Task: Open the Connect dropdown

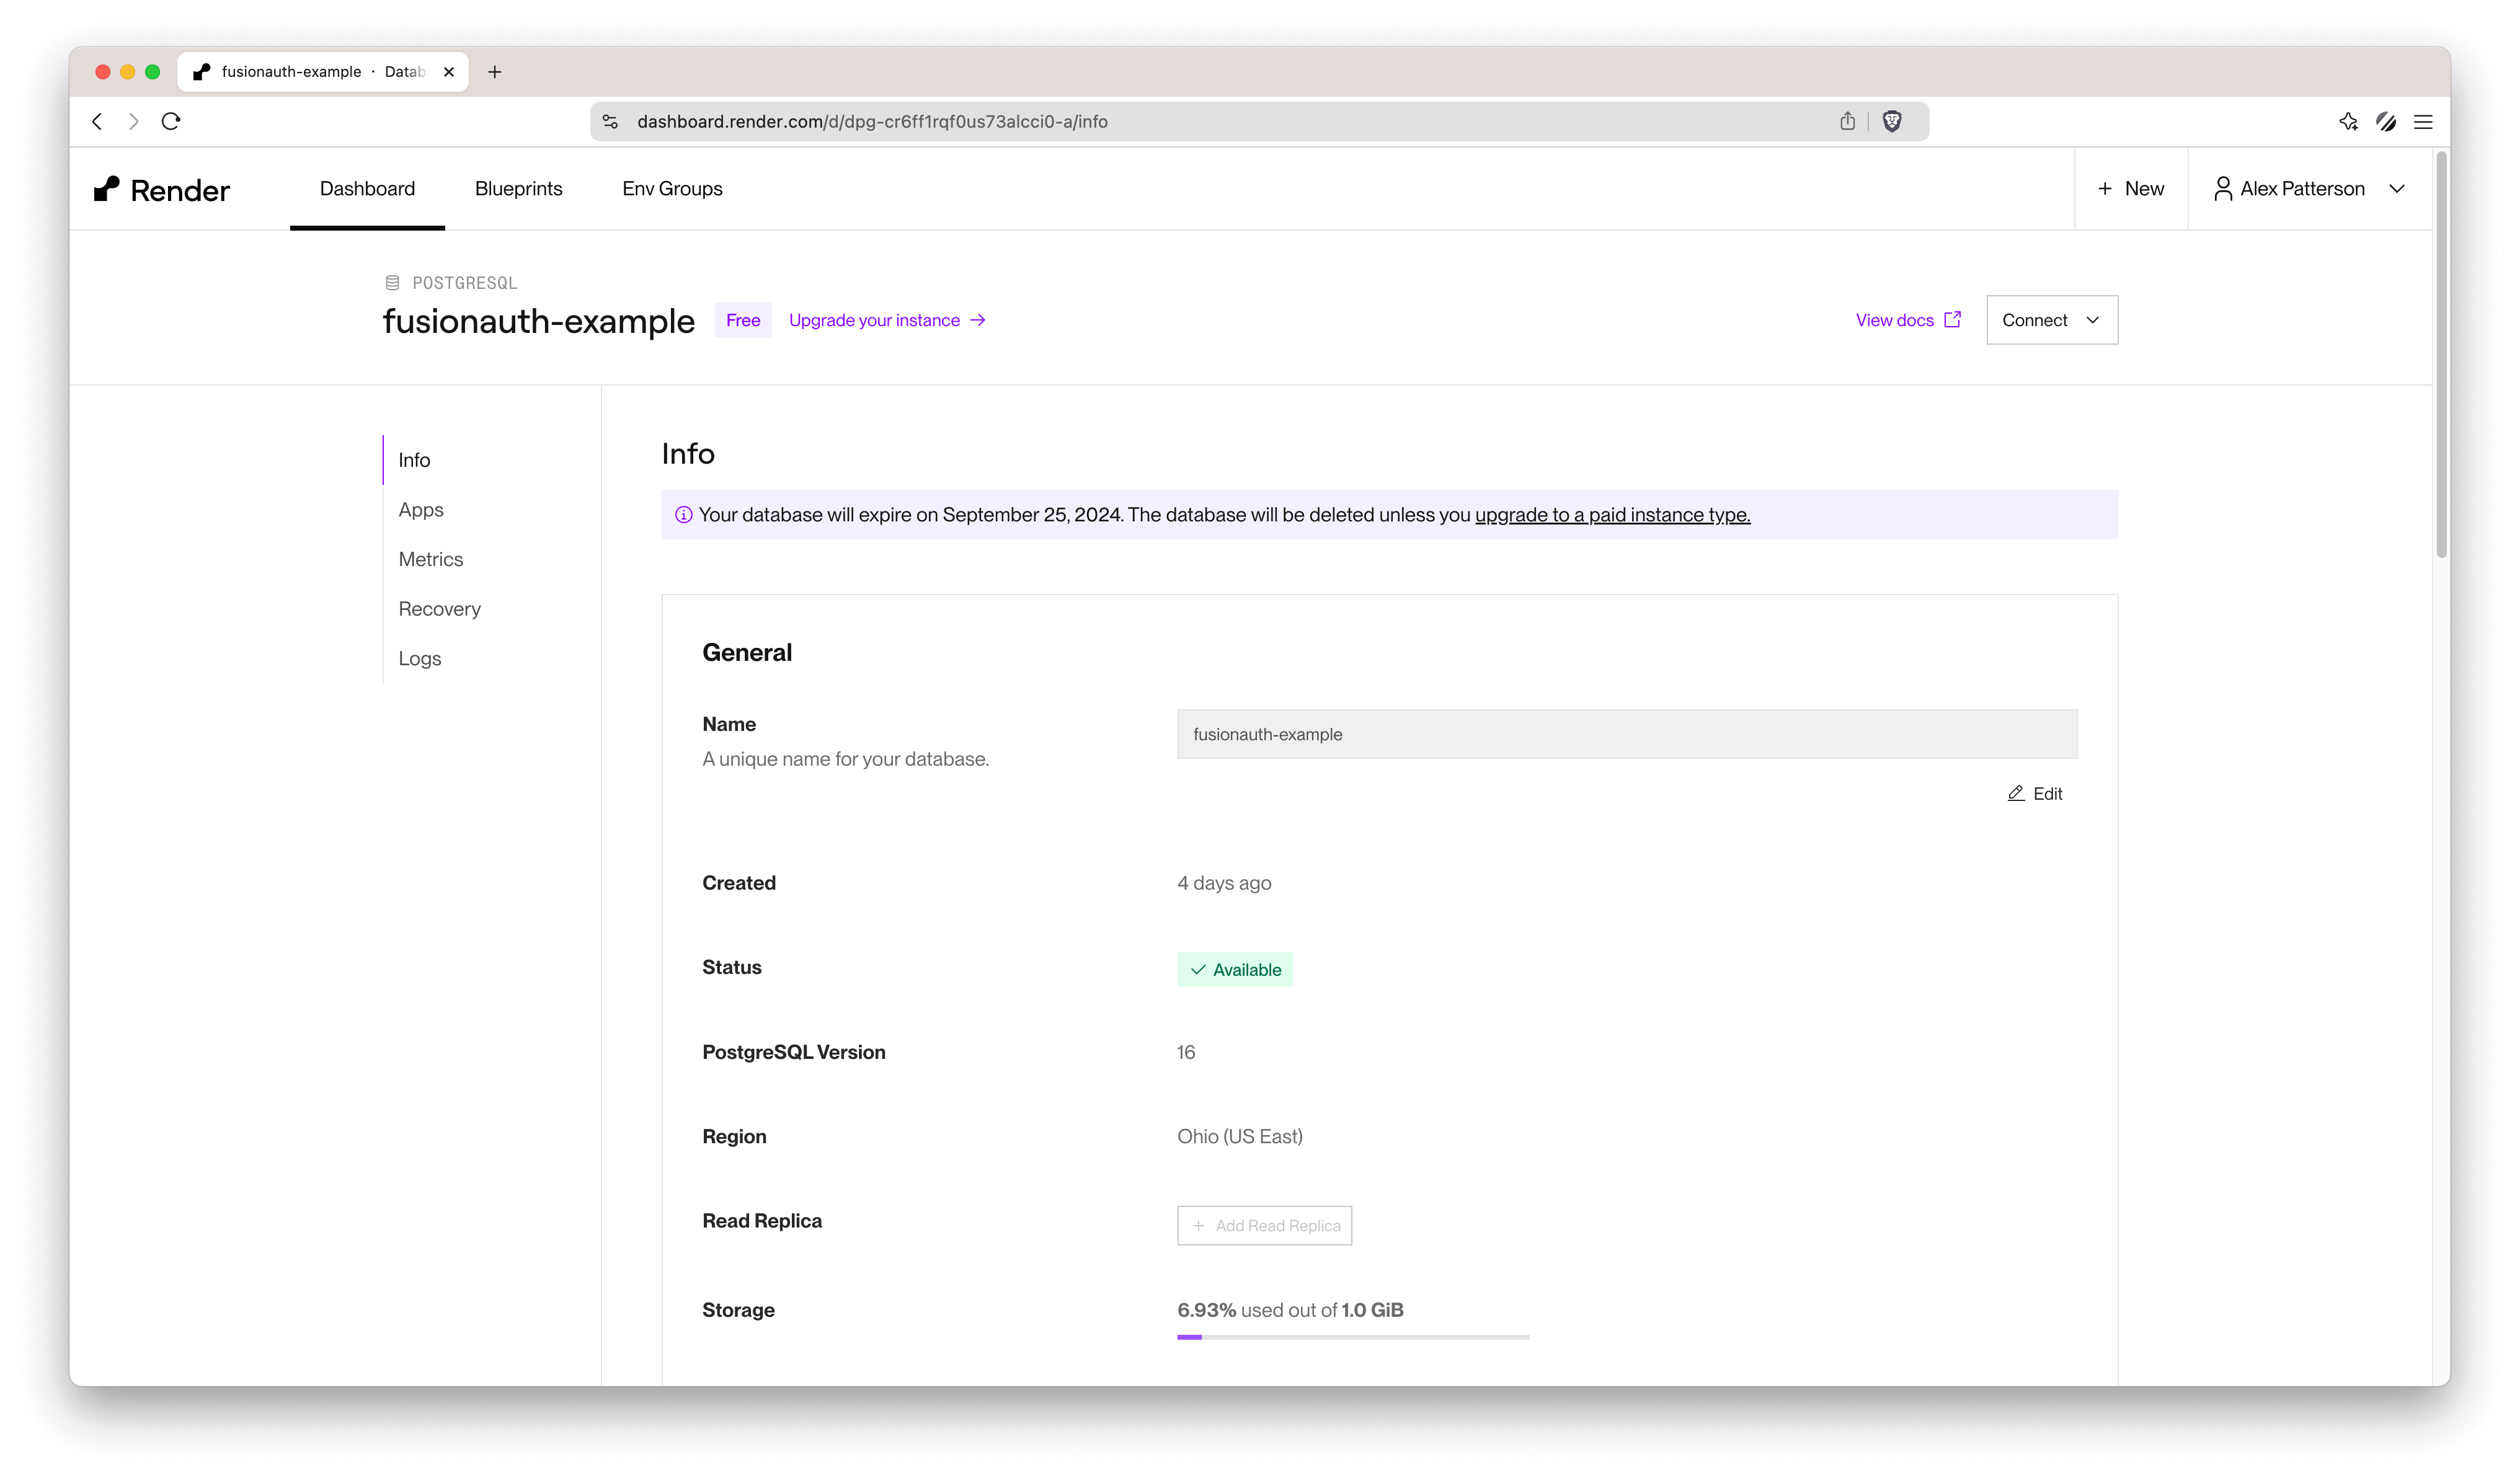Action: pos(2051,320)
